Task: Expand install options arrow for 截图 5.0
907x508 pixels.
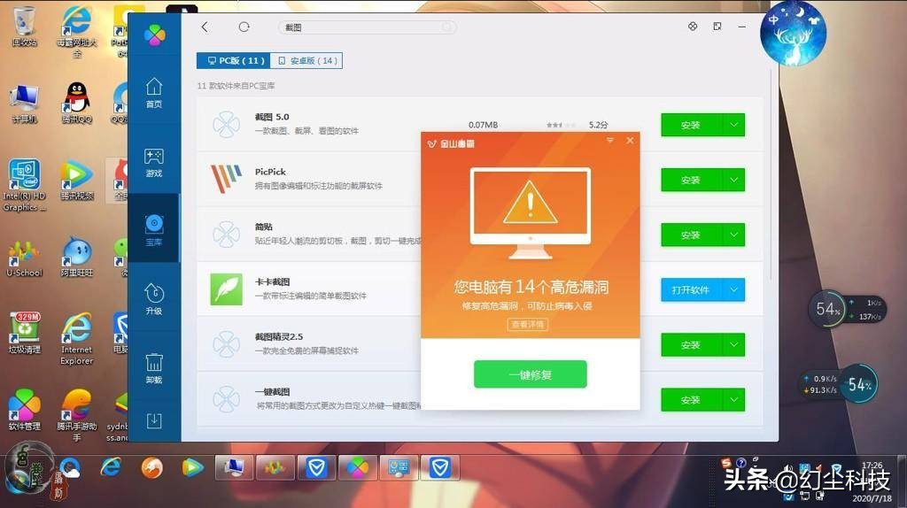Action: (733, 125)
